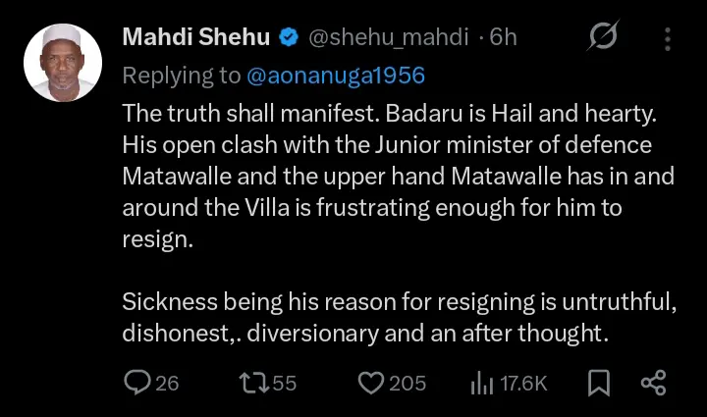Open the 6h timestamp link
The width and height of the screenshot is (707, 417).
pos(503,38)
